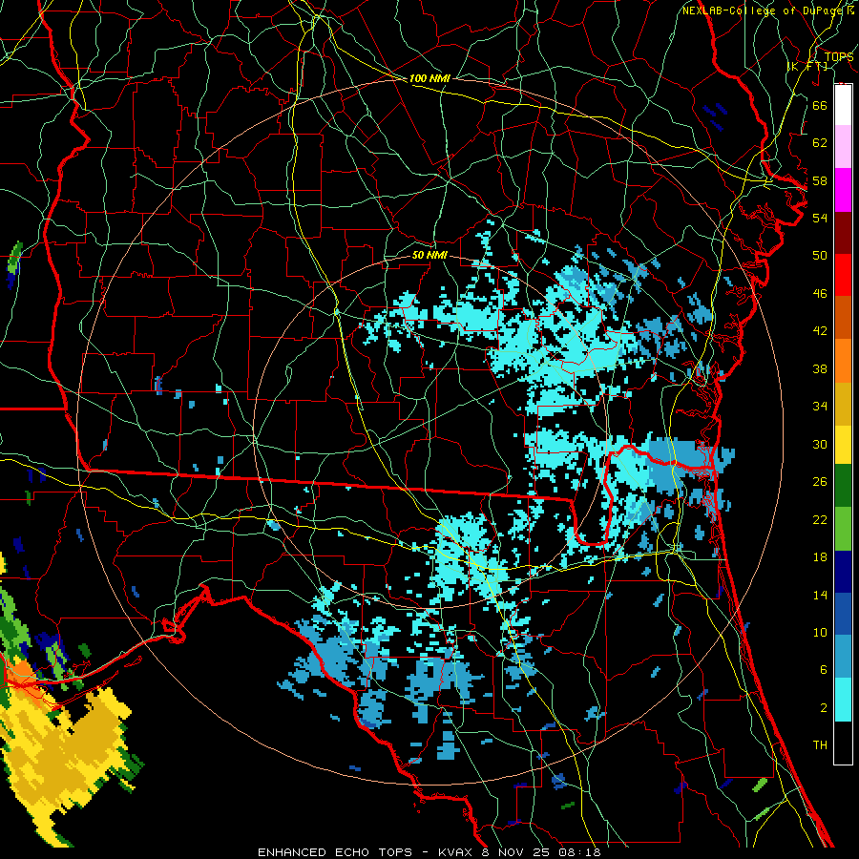Viewport: 859px width, 859px height.
Task: Click the legend value "38"
Action: click(x=820, y=368)
